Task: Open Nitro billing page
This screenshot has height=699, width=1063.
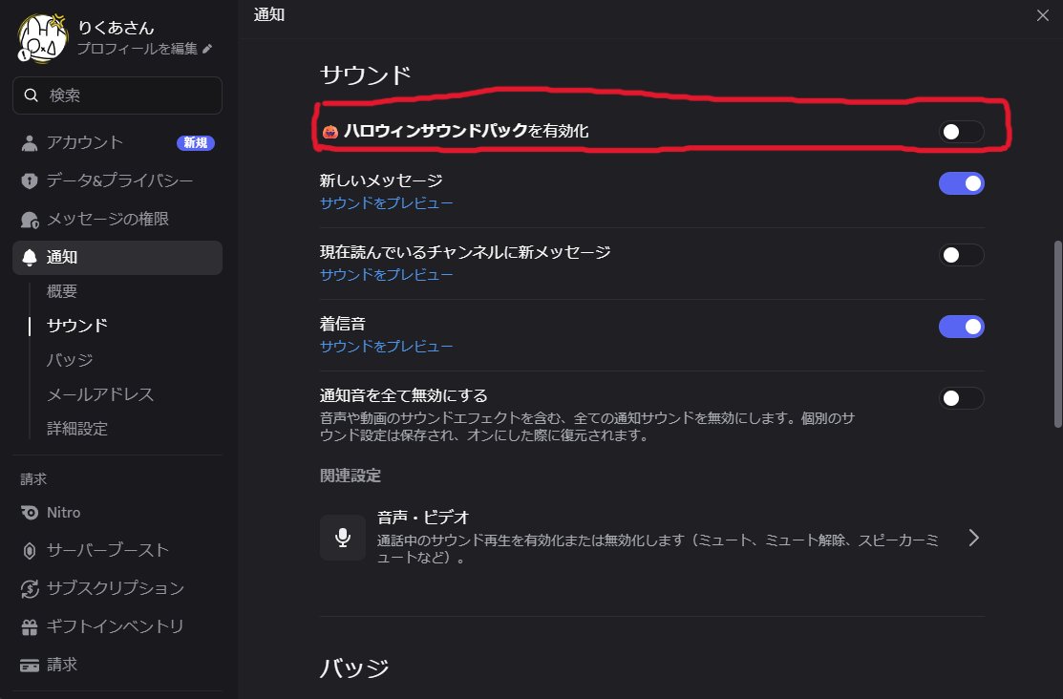Action: click(x=117, y=513)
